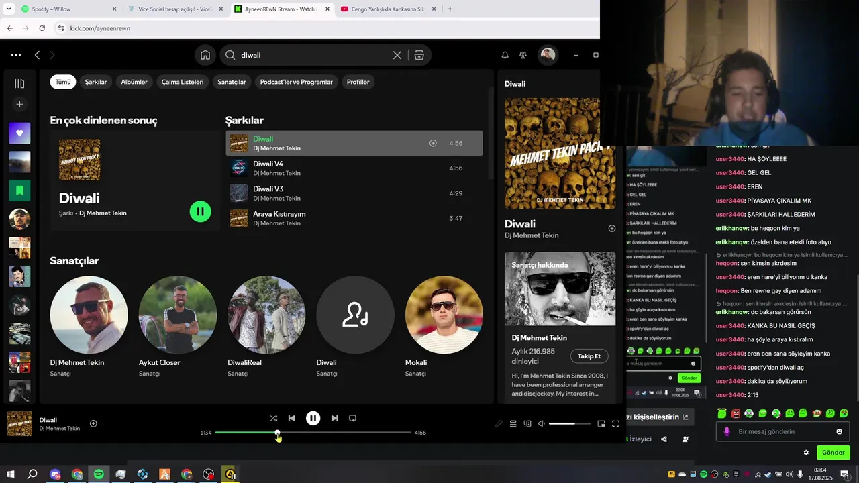Toggle the lyrics microphone icon

point(499,423)
